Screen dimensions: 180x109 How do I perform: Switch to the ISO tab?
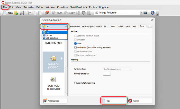pos(106,26)
